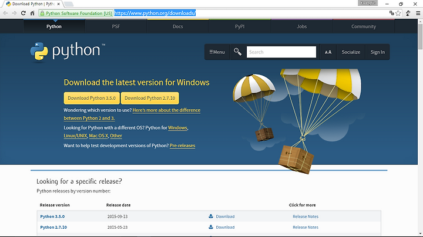
Task: Click the green padlock security icon
Action: [x=42, y=13]
